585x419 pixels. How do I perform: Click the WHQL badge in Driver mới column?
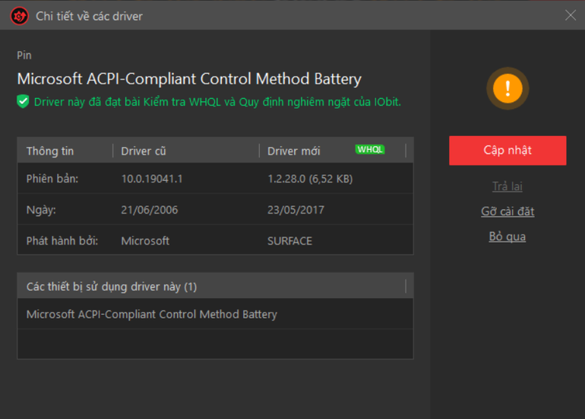coord(370,150)
